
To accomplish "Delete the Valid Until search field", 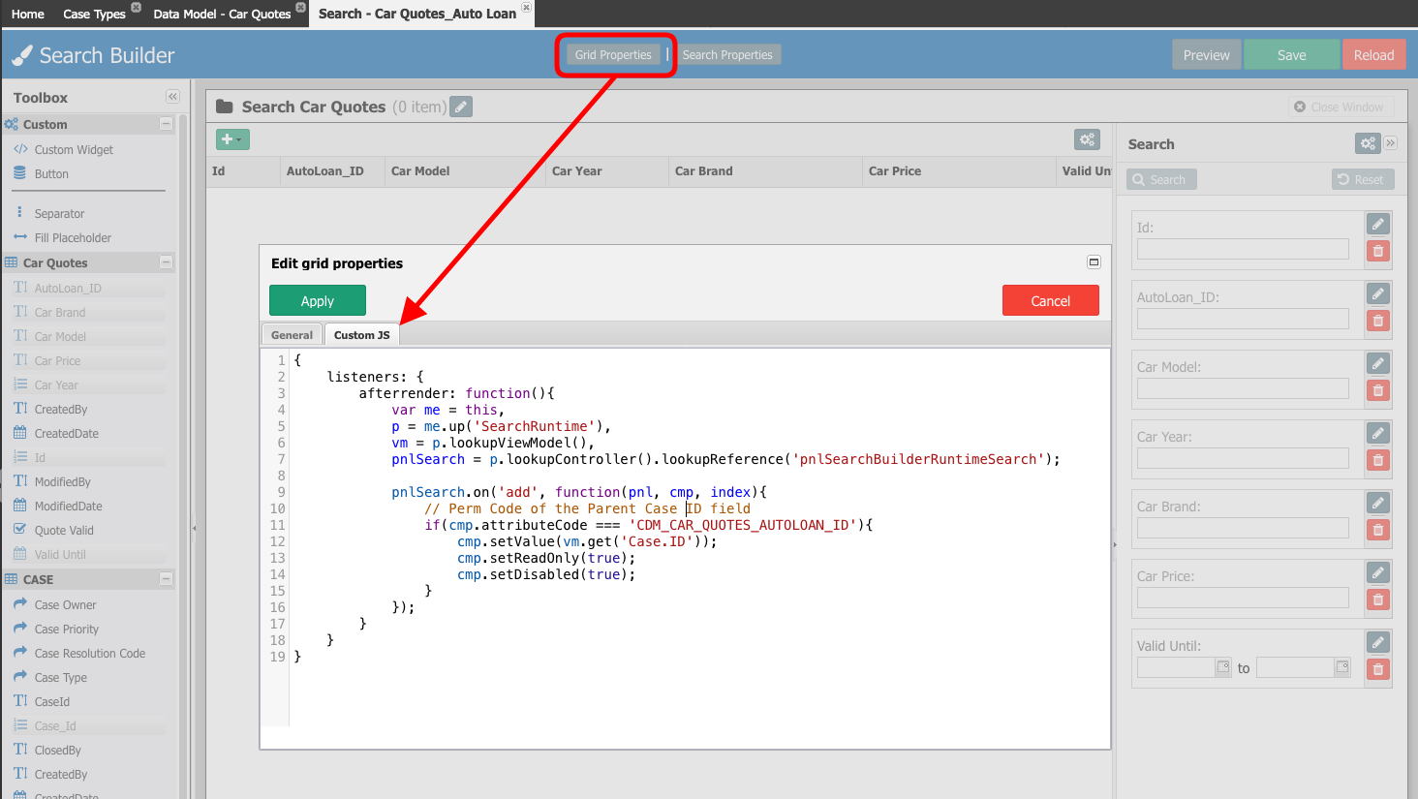I will (x=1378, y=669).
